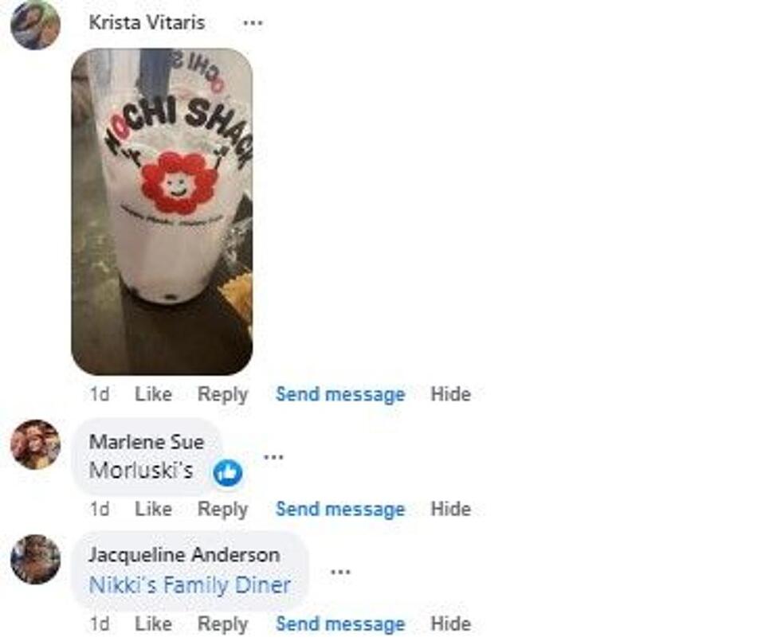
Task: Open options menu beside Jacqueline Anderson comment
Action: [340, 571]
